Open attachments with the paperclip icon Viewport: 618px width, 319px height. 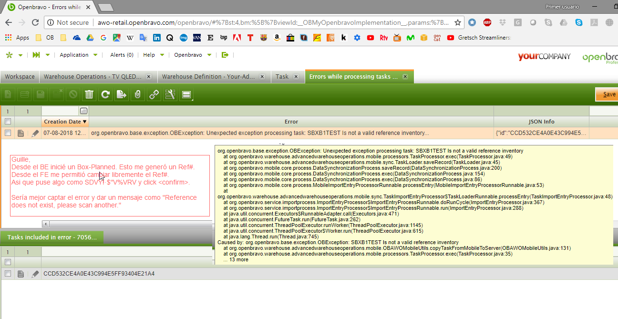click(137, 94)
